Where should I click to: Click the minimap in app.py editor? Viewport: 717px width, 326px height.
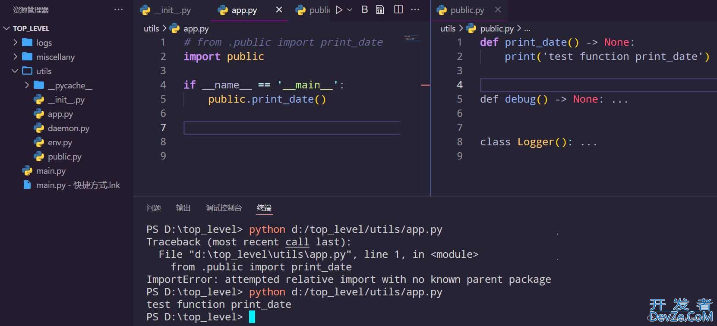point(412,38)
